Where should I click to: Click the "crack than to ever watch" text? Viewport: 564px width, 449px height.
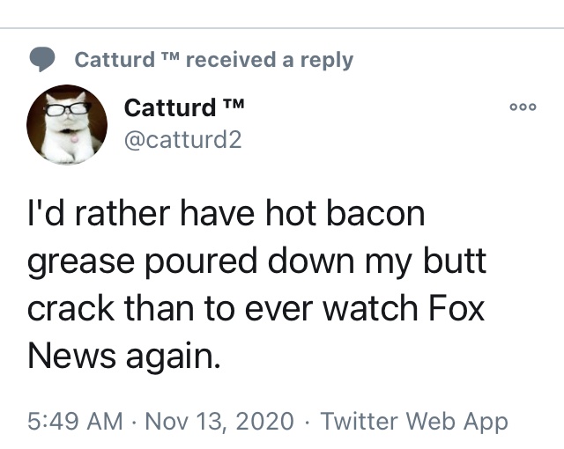[x=219, y=309]
